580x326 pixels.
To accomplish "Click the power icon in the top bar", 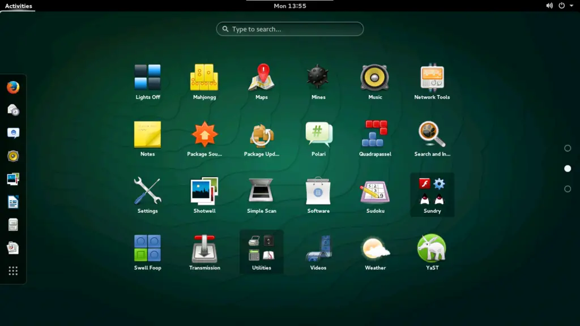I will coord(561,6).
